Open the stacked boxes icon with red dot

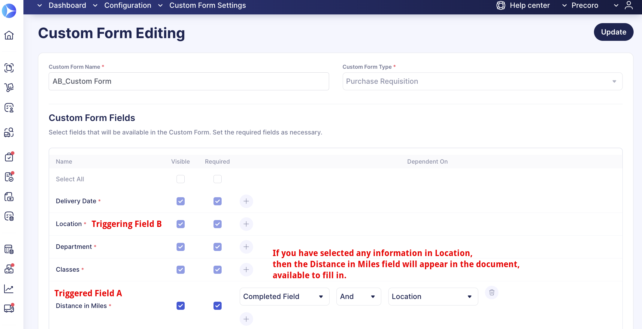click(9, 269)
